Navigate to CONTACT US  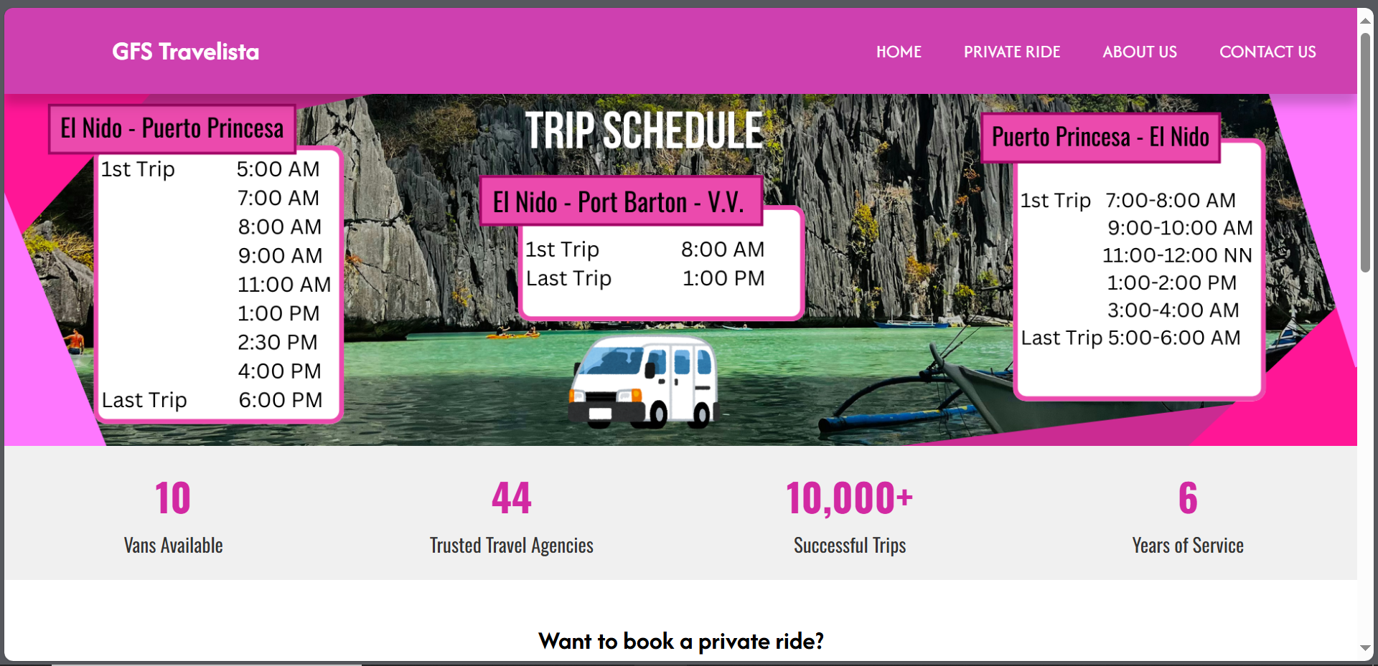[x=1267, y=52]
